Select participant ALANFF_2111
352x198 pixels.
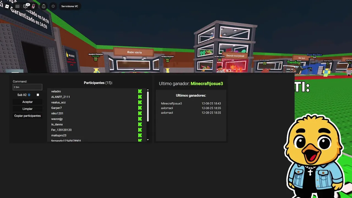click(61, 97)
